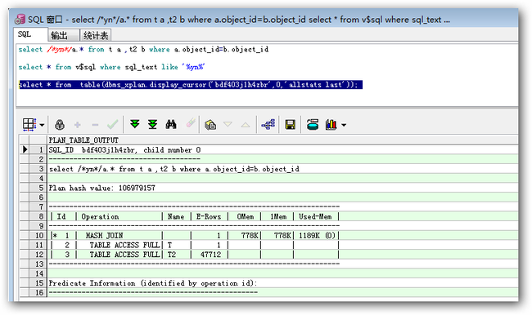Open the chart options dropdown arrow
532x315 pixels.
pos(344,125)
